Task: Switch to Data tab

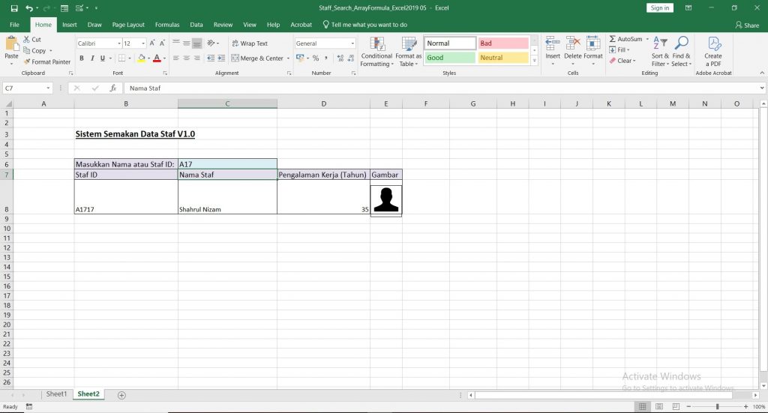Action: pyautogui.click(x=196, y=25)
